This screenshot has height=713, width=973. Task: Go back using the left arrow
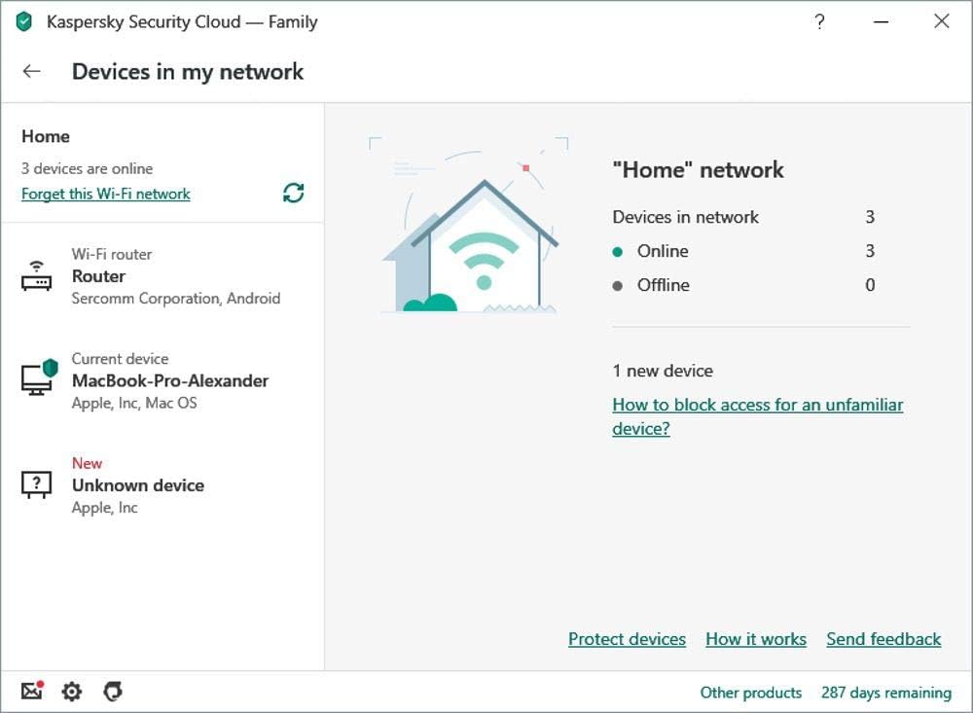click(32, 71)
